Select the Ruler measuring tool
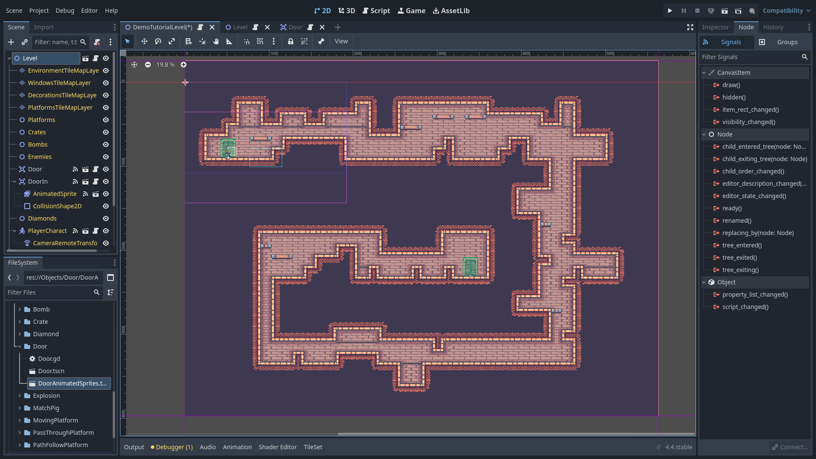Viewport: 816px width, 459px height. 229,41
